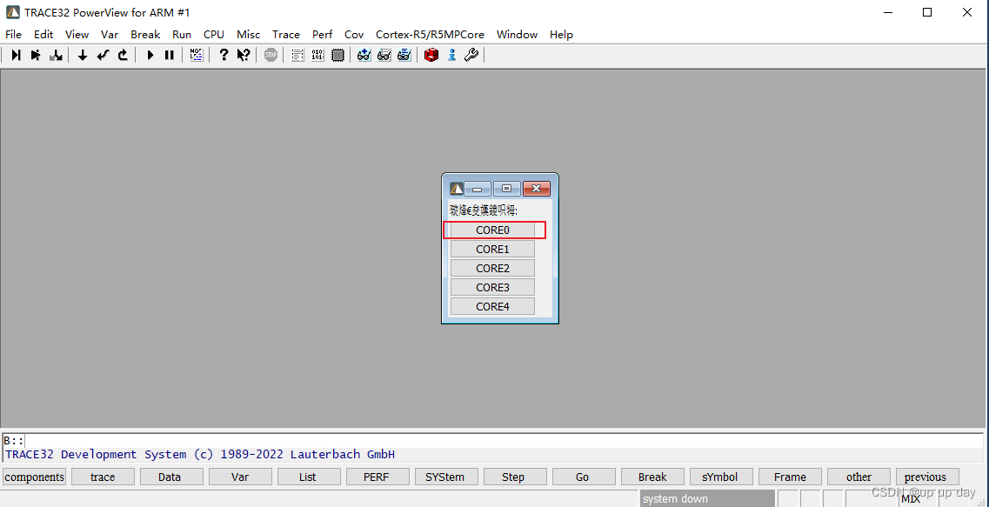
Task: Open the View menu
Action: (77, 34)
